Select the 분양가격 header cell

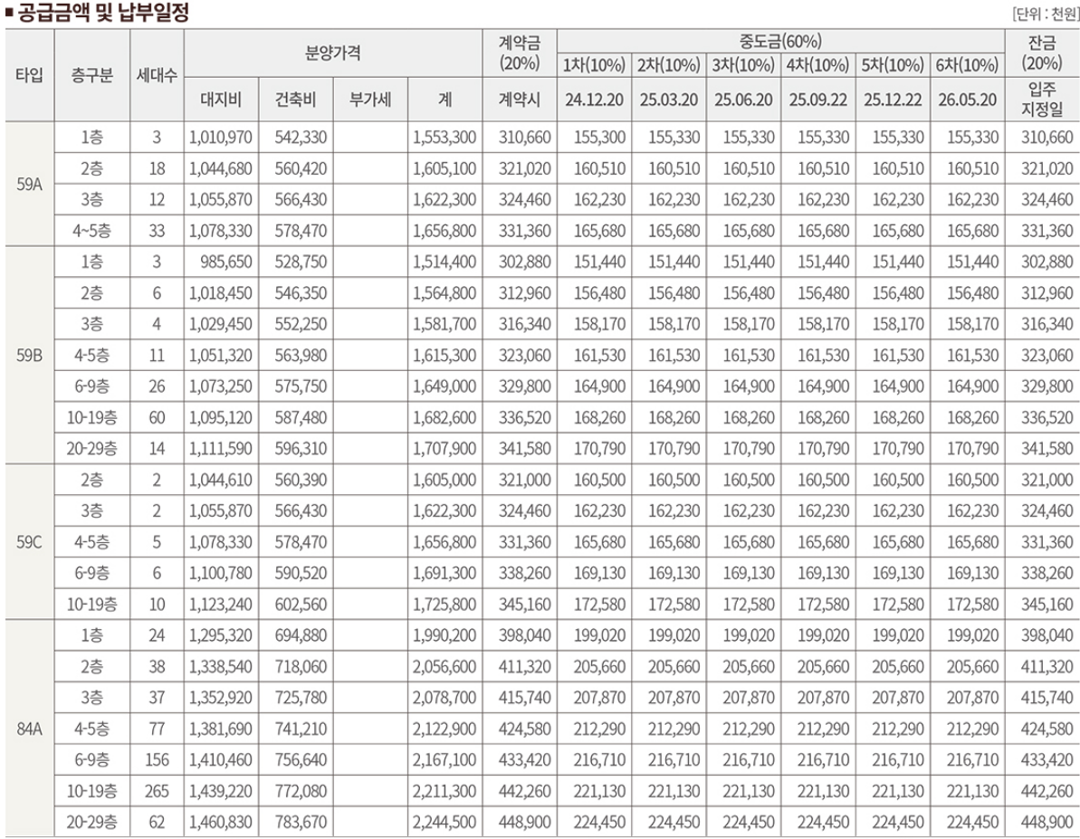(x=331, y=50)
